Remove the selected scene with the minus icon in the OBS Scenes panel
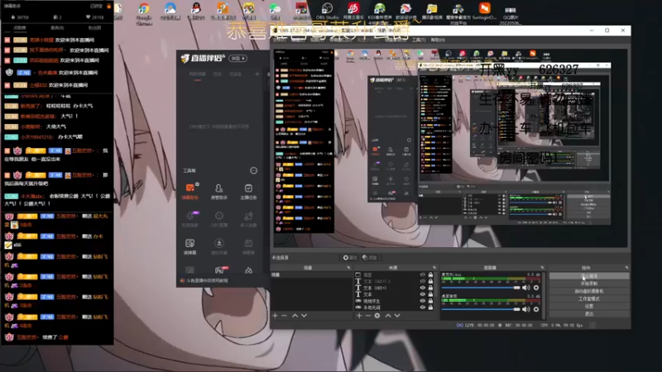Viewport: 662px width, 372px height. click(284, 316)
